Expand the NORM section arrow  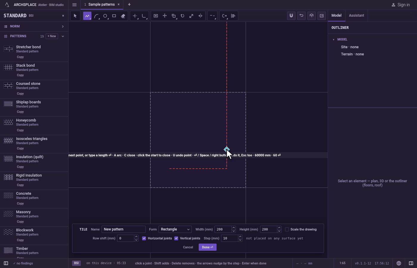[x=63, y=27]
